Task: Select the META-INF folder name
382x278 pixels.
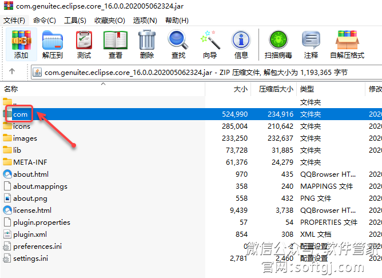Action: point(30,162)
